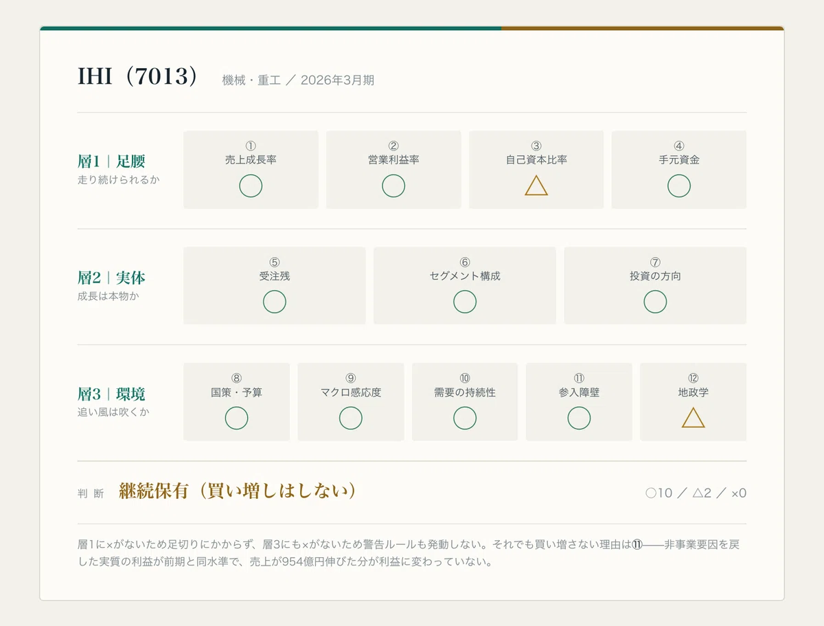Select the 地政学 label text
824x626 pixels.
(x=694, y=392)
